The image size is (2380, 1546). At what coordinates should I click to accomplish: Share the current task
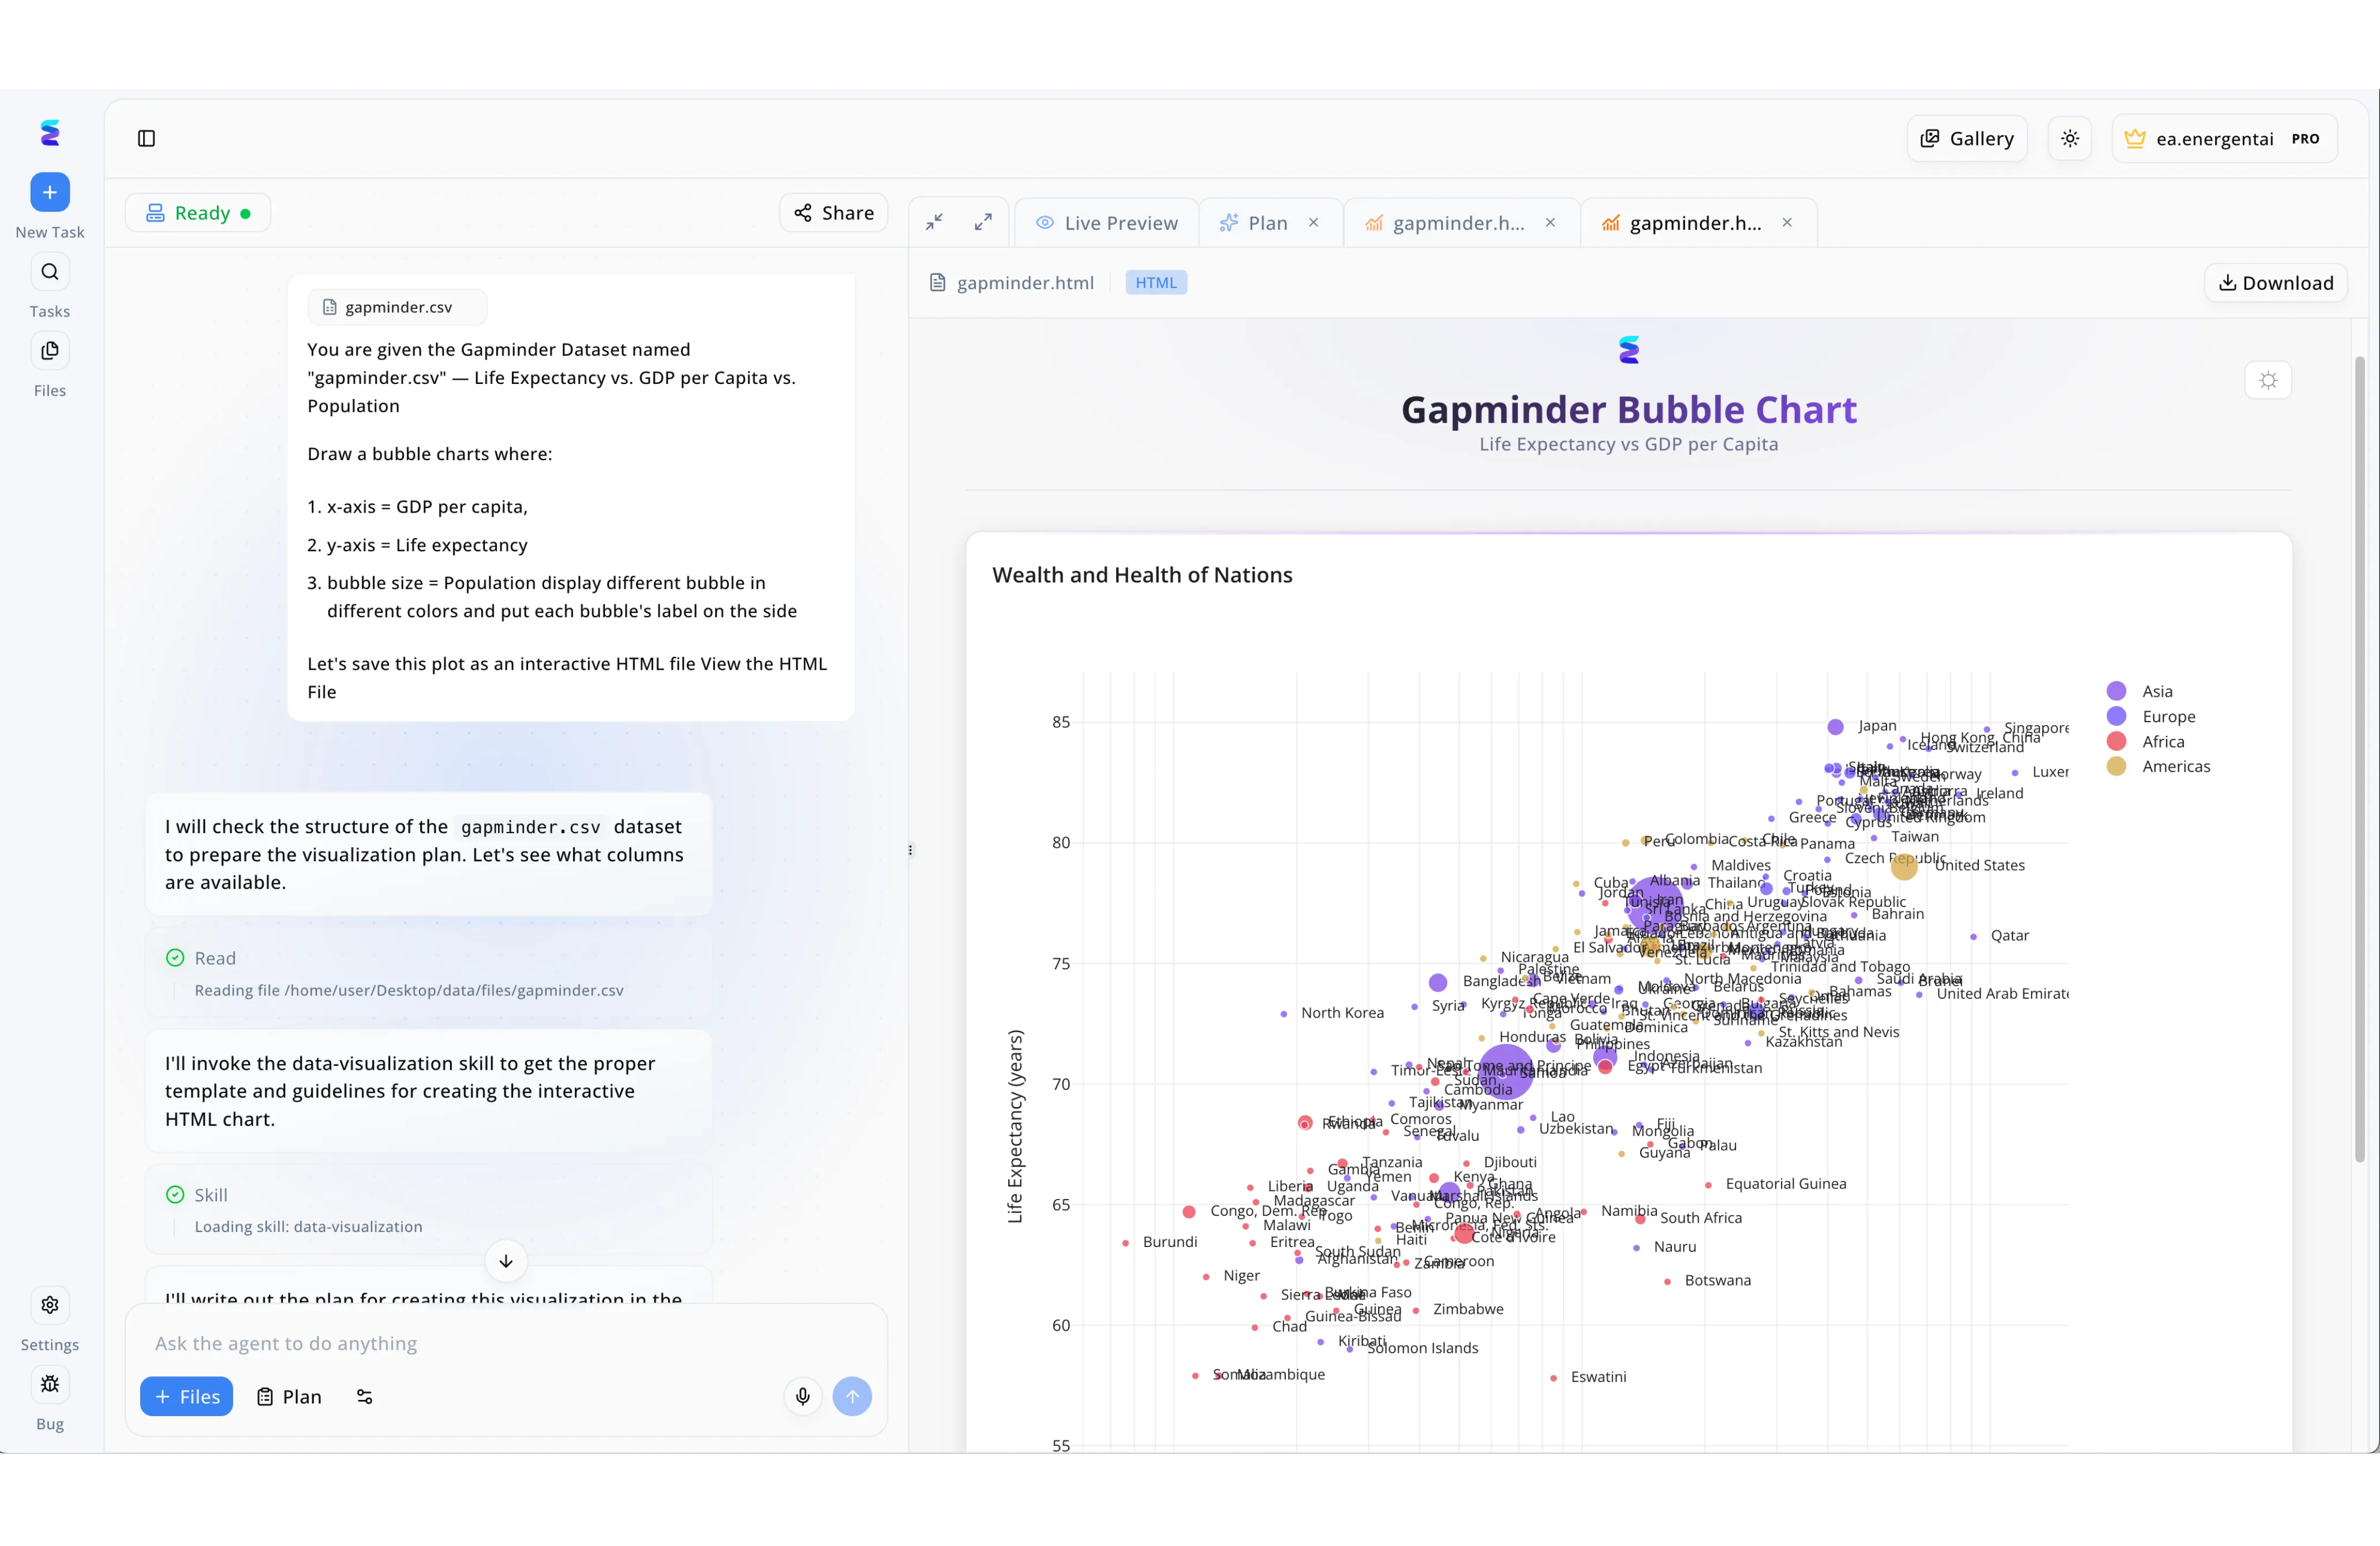pyautogui.click(x=833, y=212)
